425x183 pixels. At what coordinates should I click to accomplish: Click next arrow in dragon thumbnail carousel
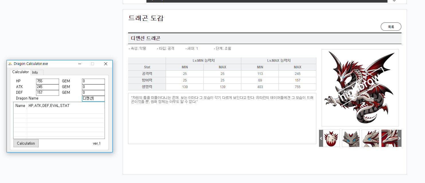pyautogui.click(x=399, y=138)
